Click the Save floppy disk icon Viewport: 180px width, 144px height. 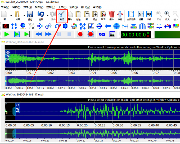click(30, 16)
